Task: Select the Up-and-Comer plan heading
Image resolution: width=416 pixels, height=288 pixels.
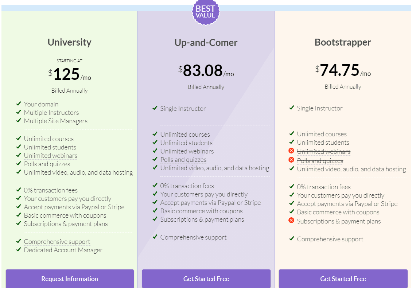Action: tap(206, 43)
